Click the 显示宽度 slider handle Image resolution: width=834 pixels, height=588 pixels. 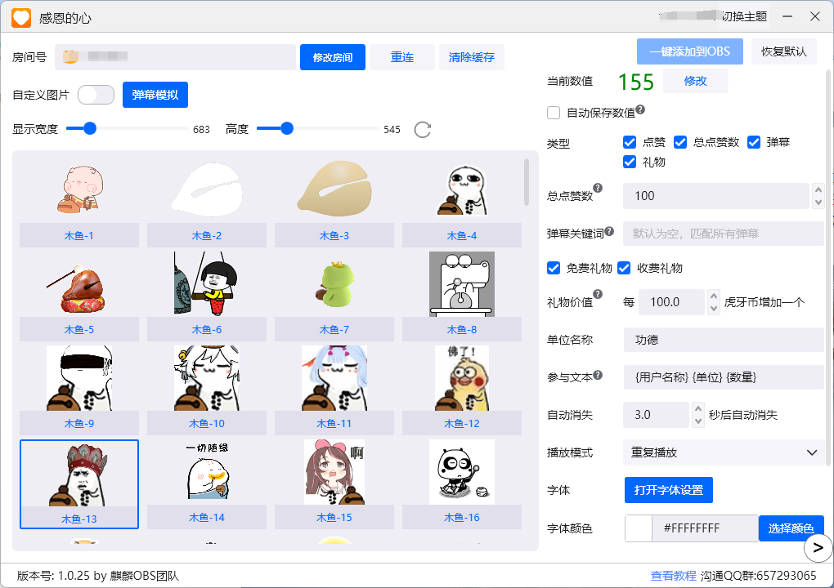[90, 128]
